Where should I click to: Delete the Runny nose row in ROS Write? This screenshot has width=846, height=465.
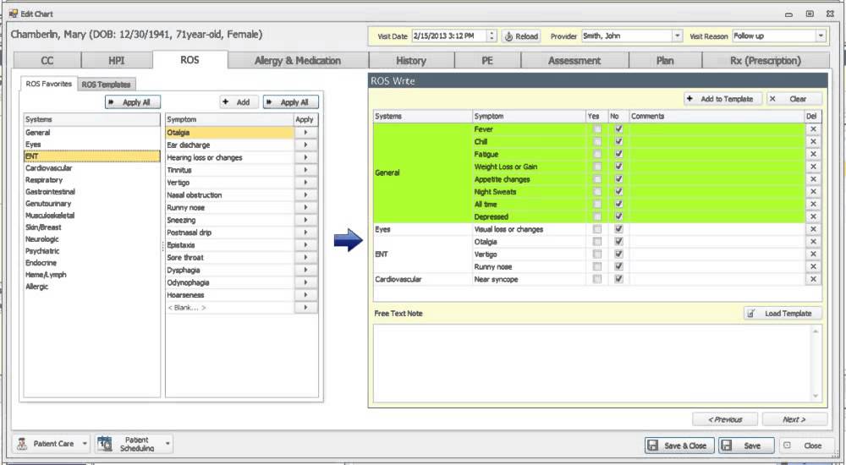(x=813, y=266)
